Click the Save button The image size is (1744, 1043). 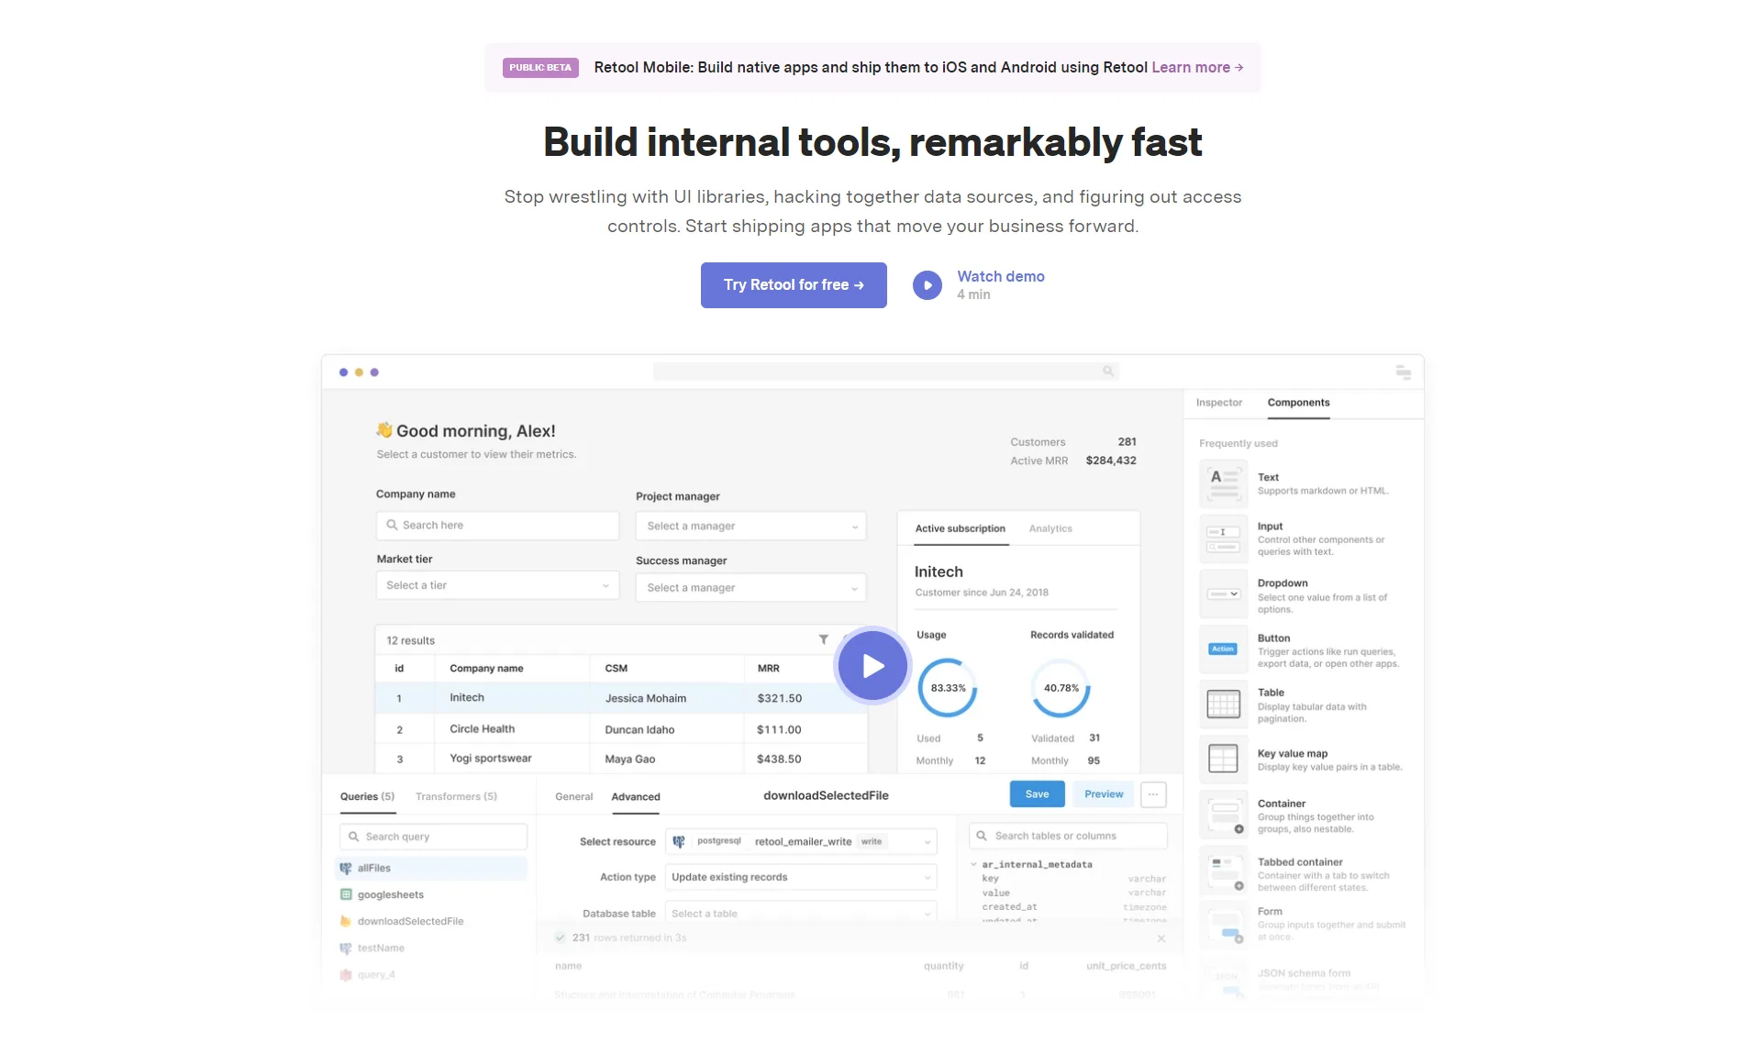tap(1037, 794)
